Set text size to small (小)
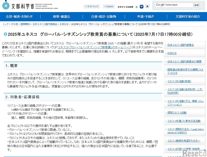207x157 pixels. click(137, 7)
